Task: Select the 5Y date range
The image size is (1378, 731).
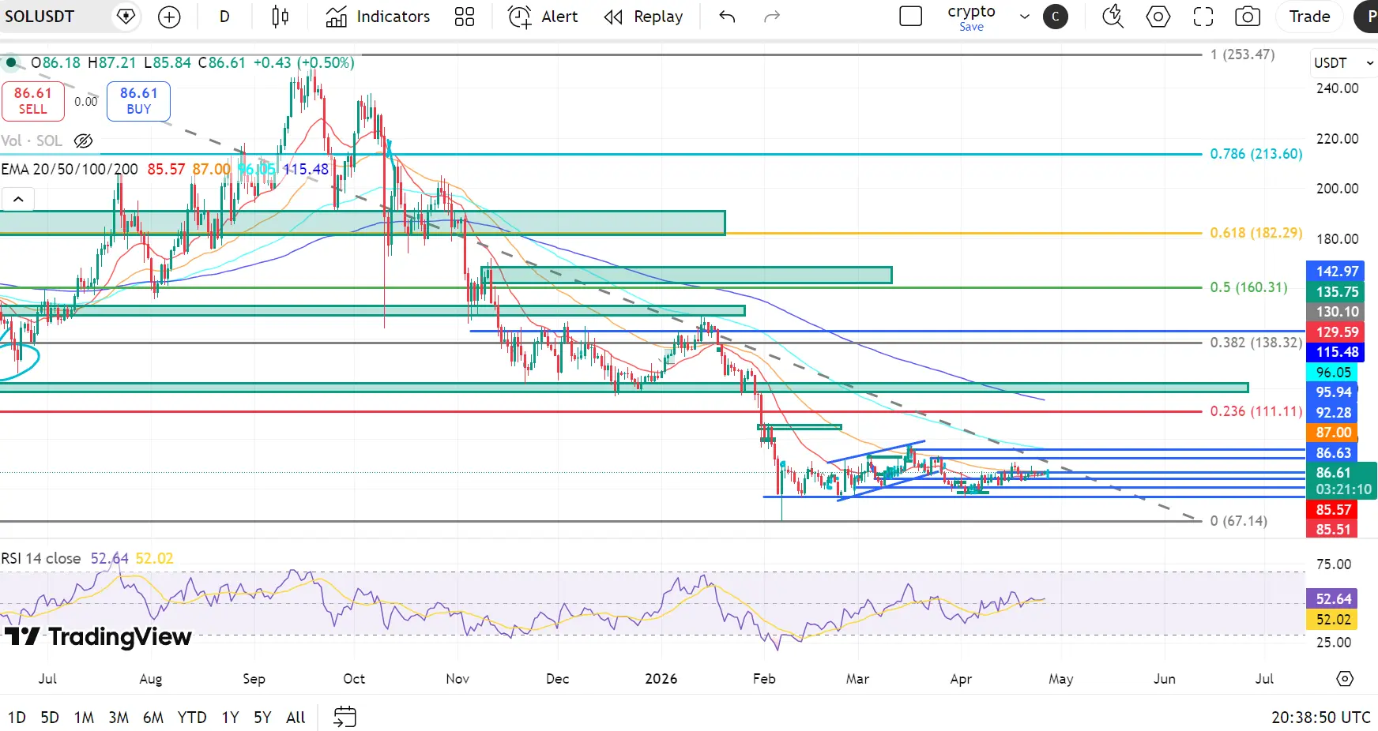Action: coord(262,718)
